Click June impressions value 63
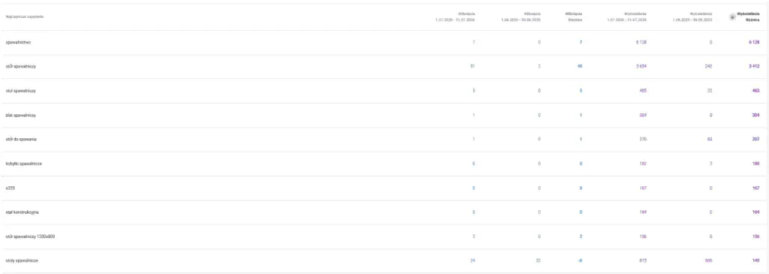Image resolution: width=769 pixels, height=274 pixels. coord(709,139)
